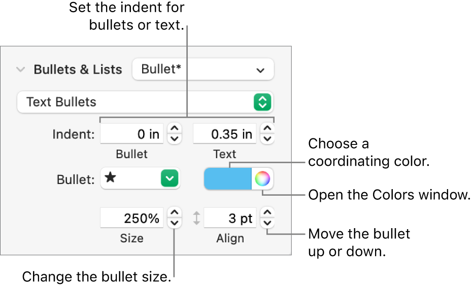Screen dimensions: 474x290
Task: Decrease the bullet indent value
Action: (x=174, y=138)
